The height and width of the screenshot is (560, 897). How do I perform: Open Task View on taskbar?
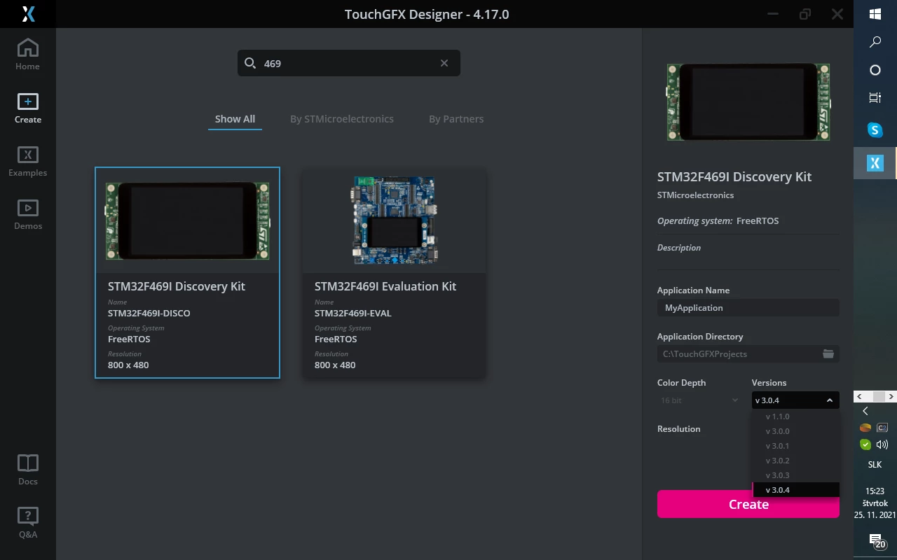click(875, 98)
